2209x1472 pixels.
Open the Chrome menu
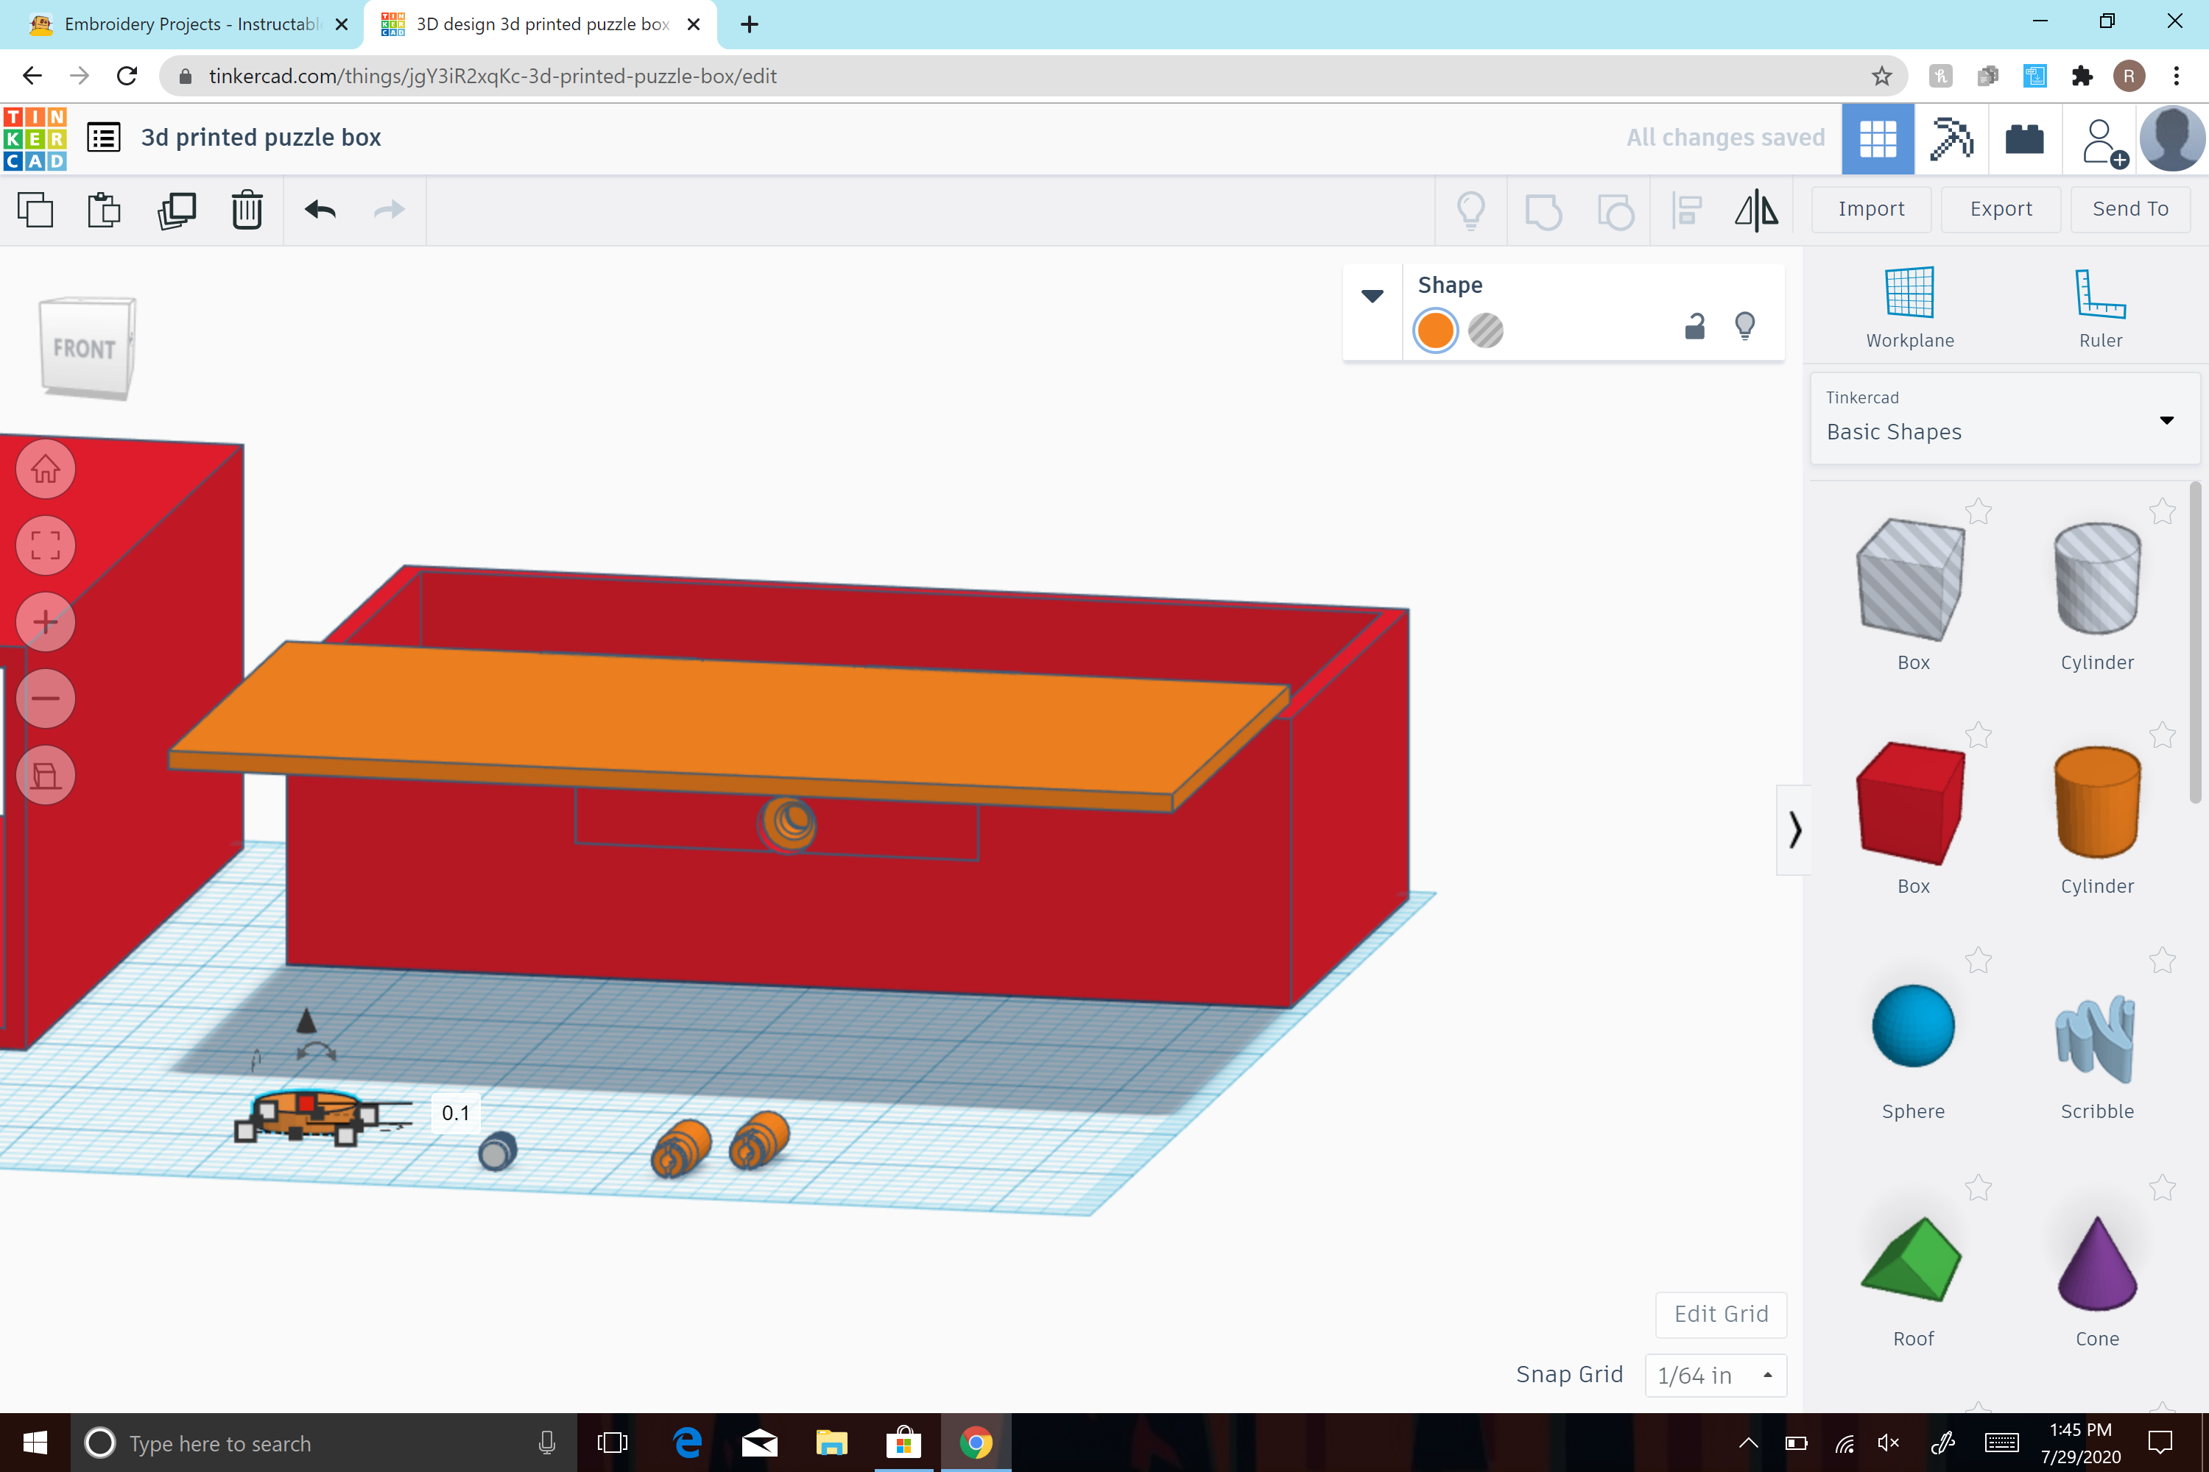pos(2176,76)
